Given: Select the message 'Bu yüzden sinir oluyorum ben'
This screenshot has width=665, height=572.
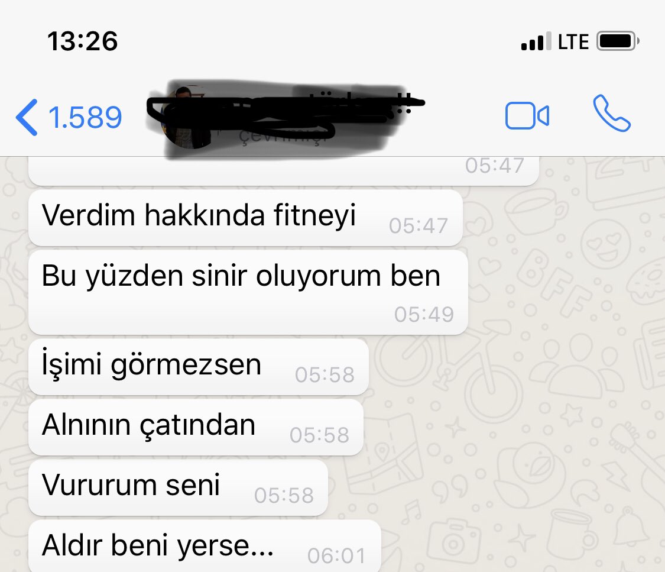Looking at the screenshot, I should 248,292.
